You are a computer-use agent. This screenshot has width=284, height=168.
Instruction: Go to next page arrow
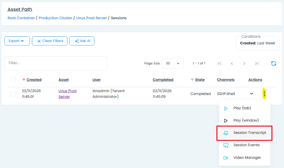[x=244, y=63]
